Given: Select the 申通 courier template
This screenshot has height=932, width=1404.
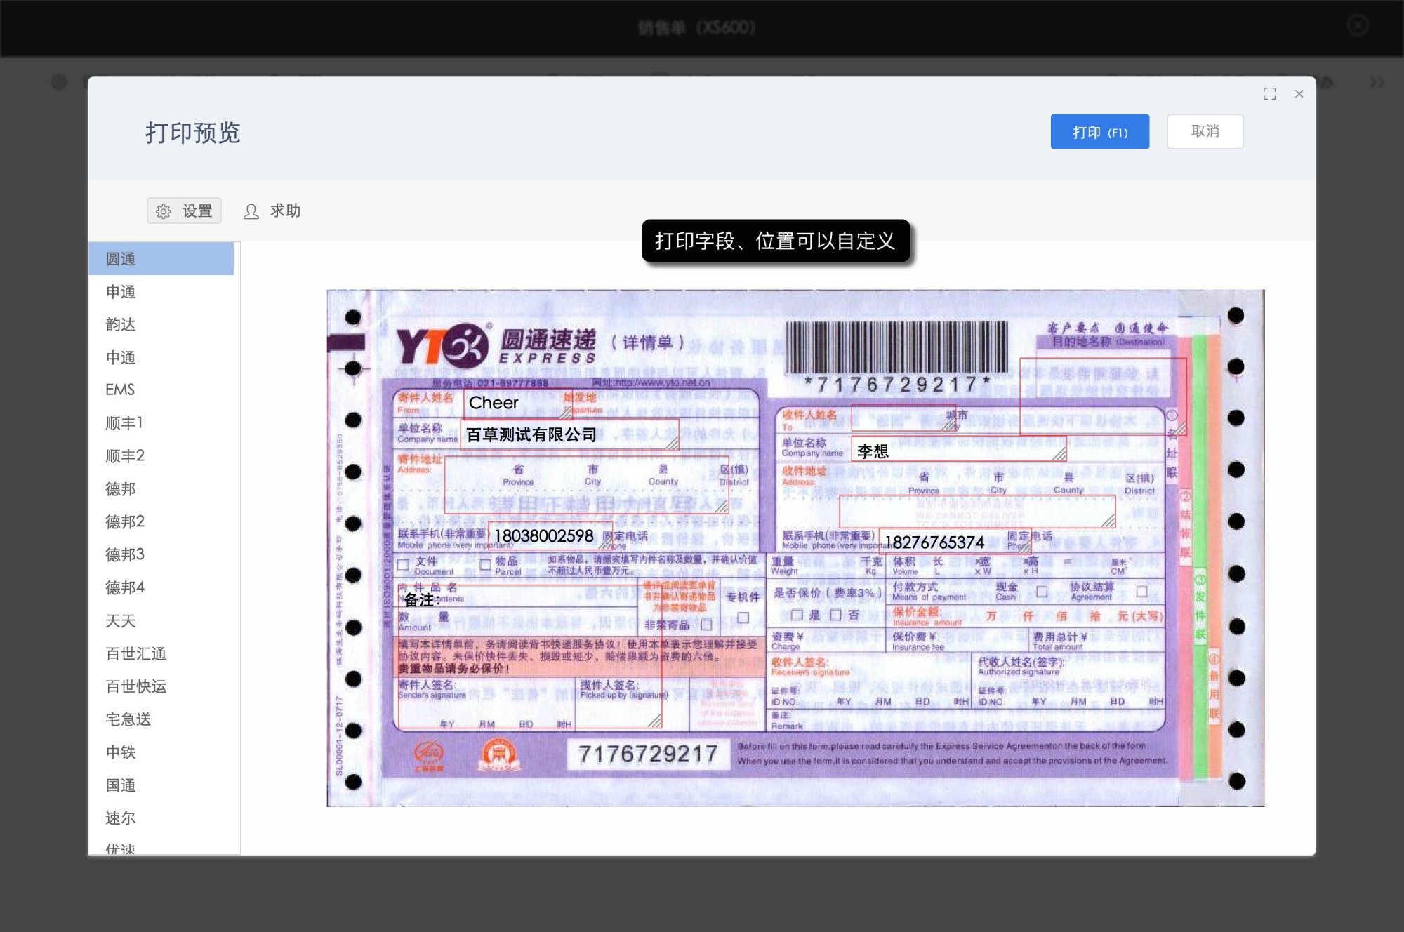Looking at the screenshot, I should [161, 292].
